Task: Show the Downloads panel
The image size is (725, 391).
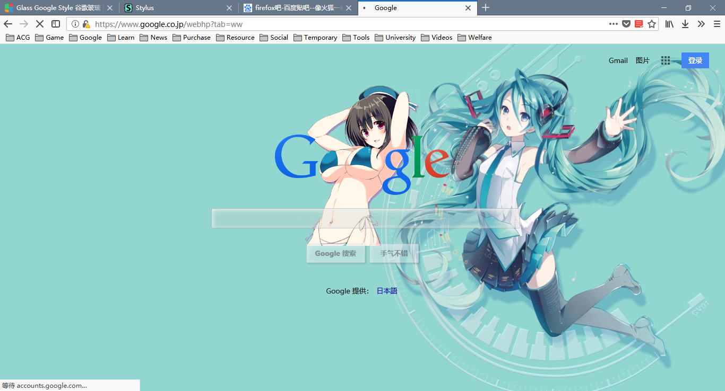Action: point(685,24)
